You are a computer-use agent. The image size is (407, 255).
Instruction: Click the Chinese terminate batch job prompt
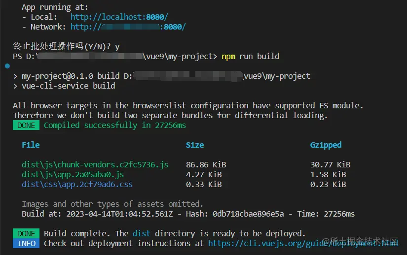pos(66,47)
